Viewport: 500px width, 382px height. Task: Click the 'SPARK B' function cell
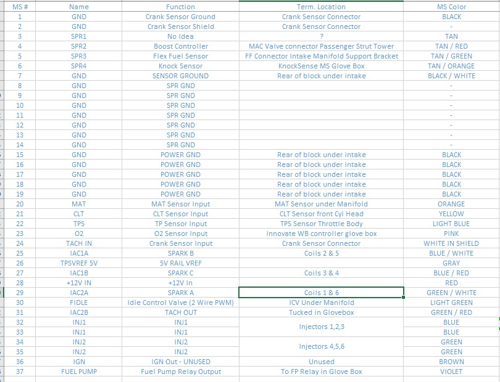click(x=180, y=253)
